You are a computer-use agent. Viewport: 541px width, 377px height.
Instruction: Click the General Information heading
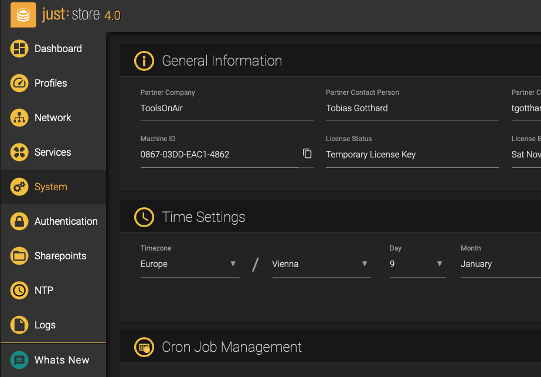[222, 61]
